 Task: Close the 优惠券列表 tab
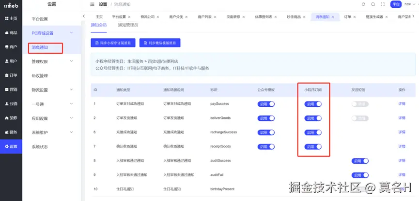point(276,17)
